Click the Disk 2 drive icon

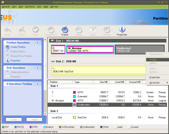point(52,61)
